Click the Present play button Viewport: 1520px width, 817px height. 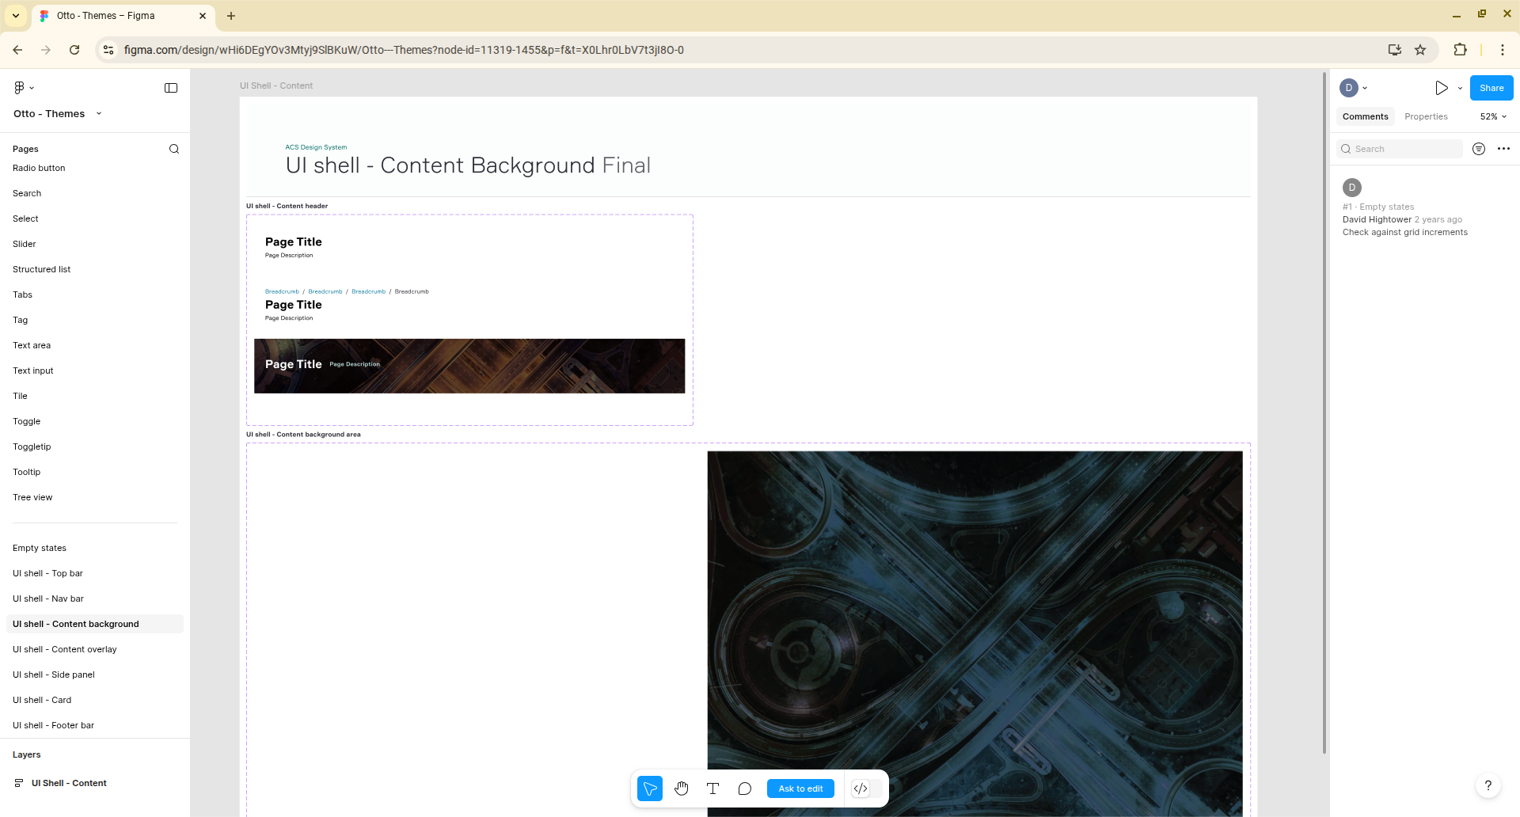1442,88
